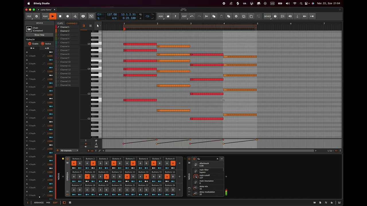The height and width of the screenshot is (206, 367).
Task: Turn the delay modulation knob
Action: click(x=196, y=193)
